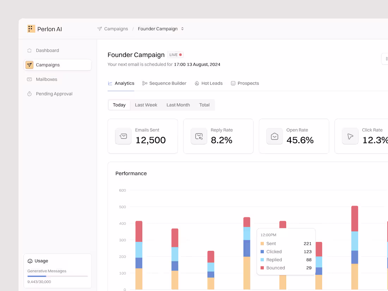Click the Campaigns send-arrow icon in sidebar

[x=30, y=65]
